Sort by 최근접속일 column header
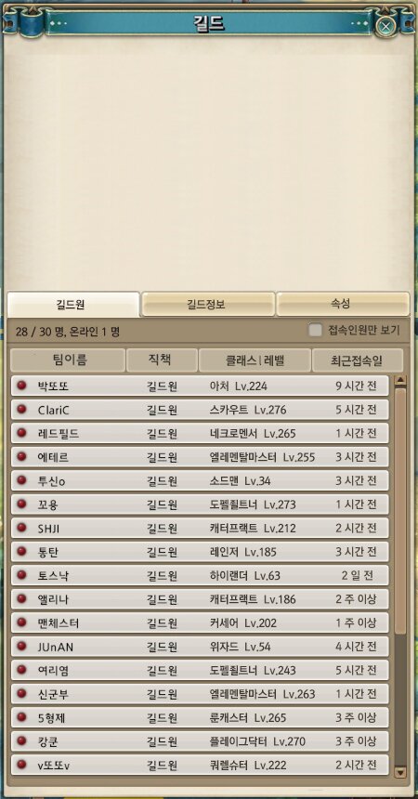This screenshot has width=418, height=799. point(358,360)
